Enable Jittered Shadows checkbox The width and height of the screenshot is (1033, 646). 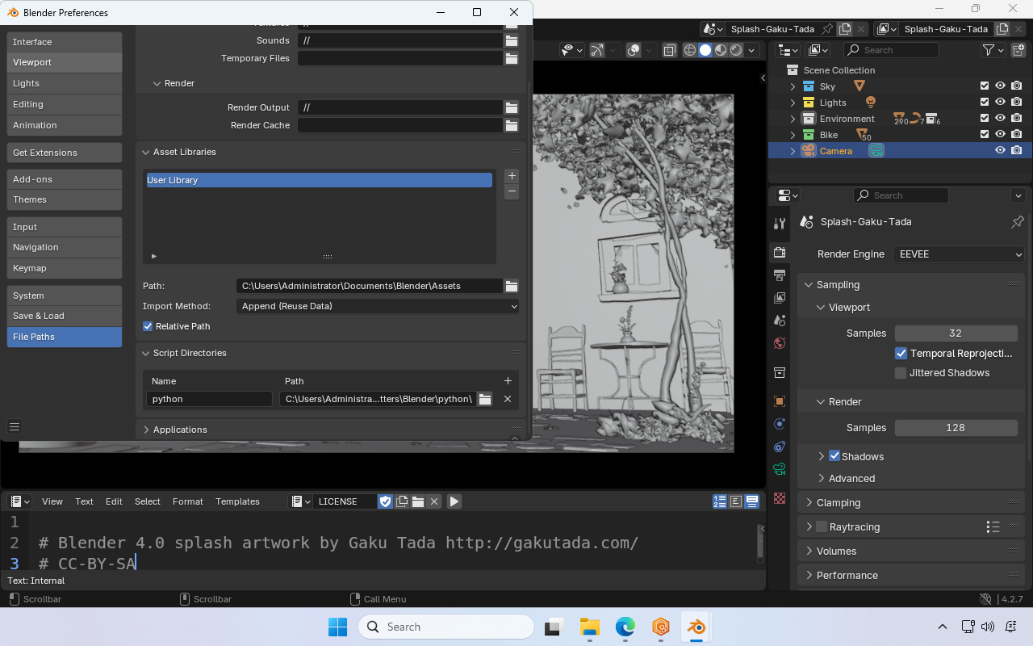901,373
